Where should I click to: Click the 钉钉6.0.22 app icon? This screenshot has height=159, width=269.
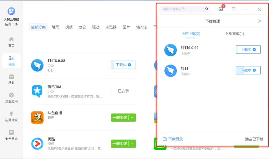click(37, 65)
